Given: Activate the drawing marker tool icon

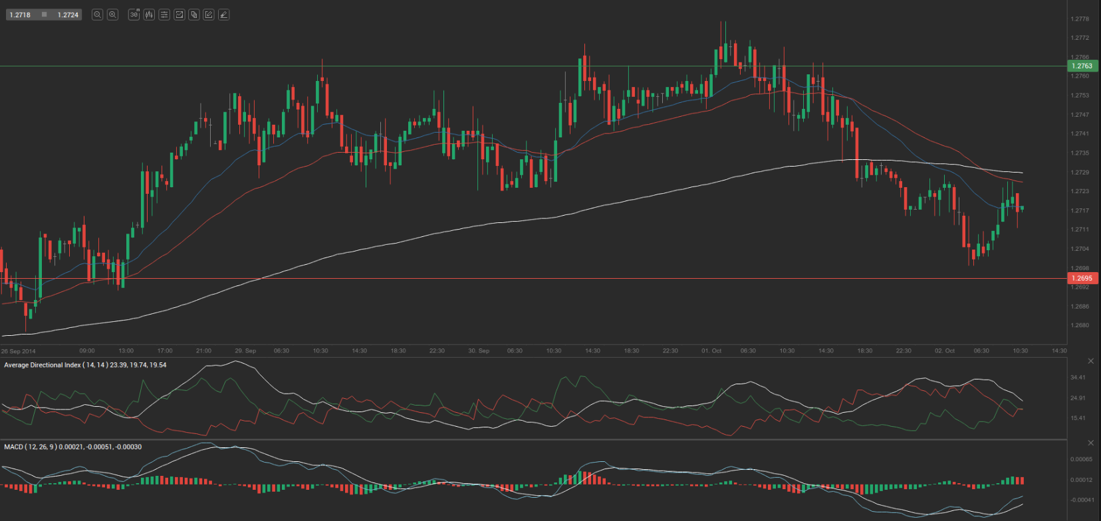Looking at the screenshot, I should tap(224, 15).
